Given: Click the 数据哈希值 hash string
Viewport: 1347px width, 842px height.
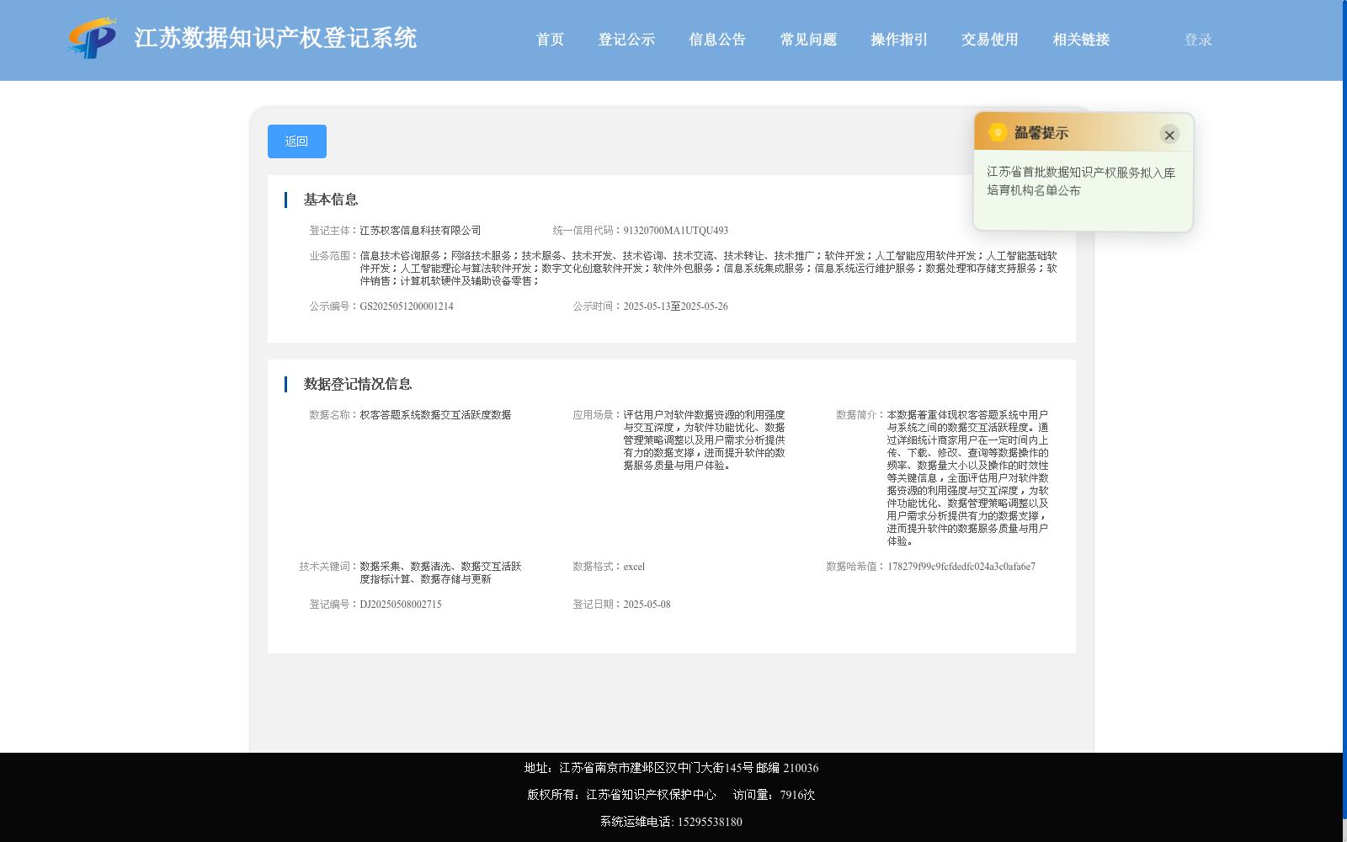Looking at the screenshot, I should (x=961, y=567).
